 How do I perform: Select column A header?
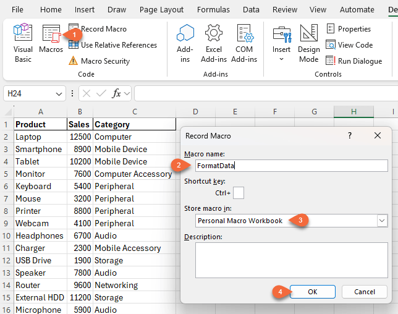(41, 112)
